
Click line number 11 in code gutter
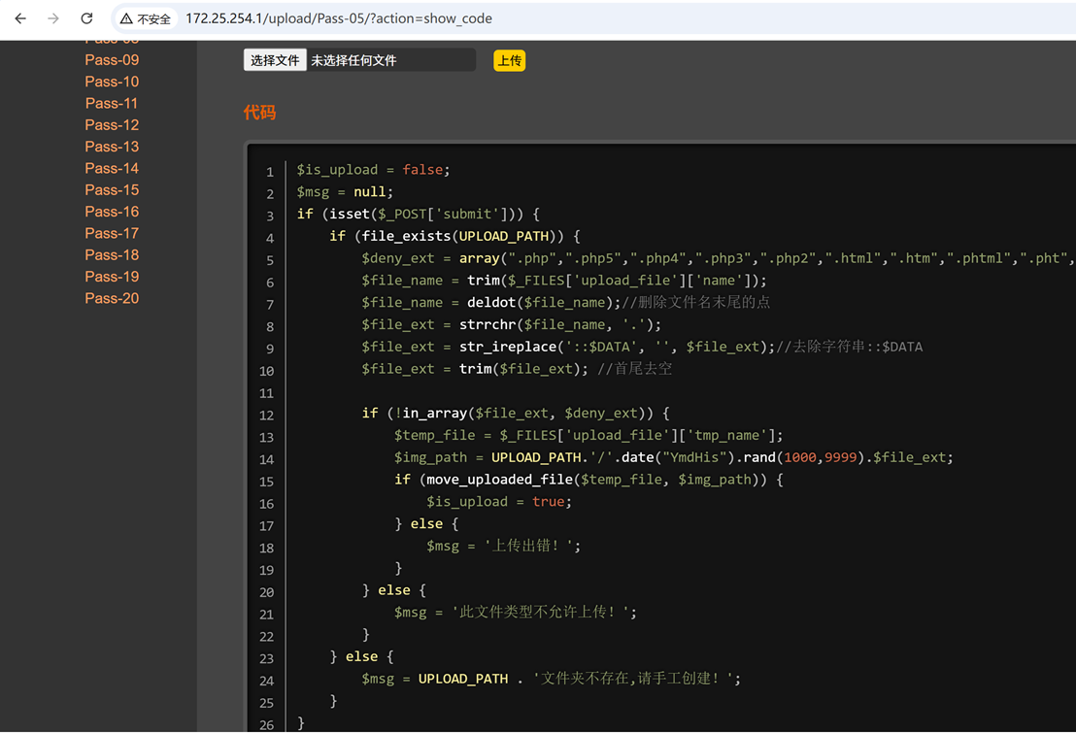coord(266,393)
